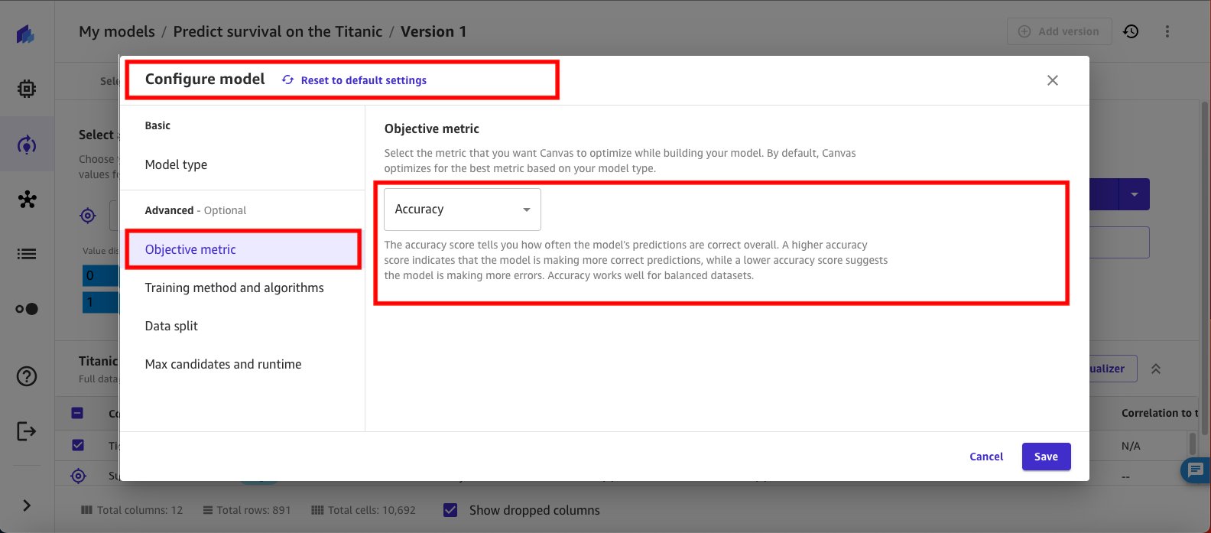Toggle the select-all columns header checkbox

77,413
